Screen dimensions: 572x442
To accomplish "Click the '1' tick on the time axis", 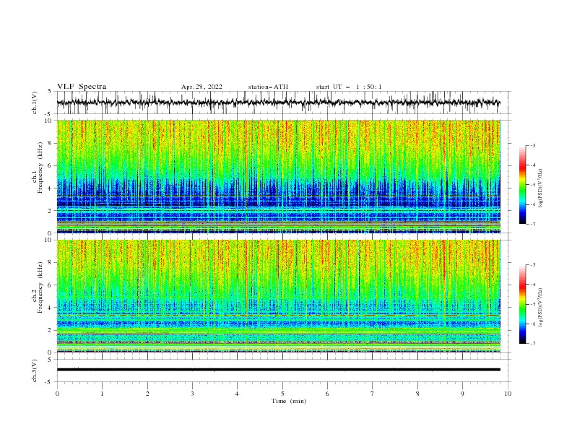I will (x=102, y=394).
